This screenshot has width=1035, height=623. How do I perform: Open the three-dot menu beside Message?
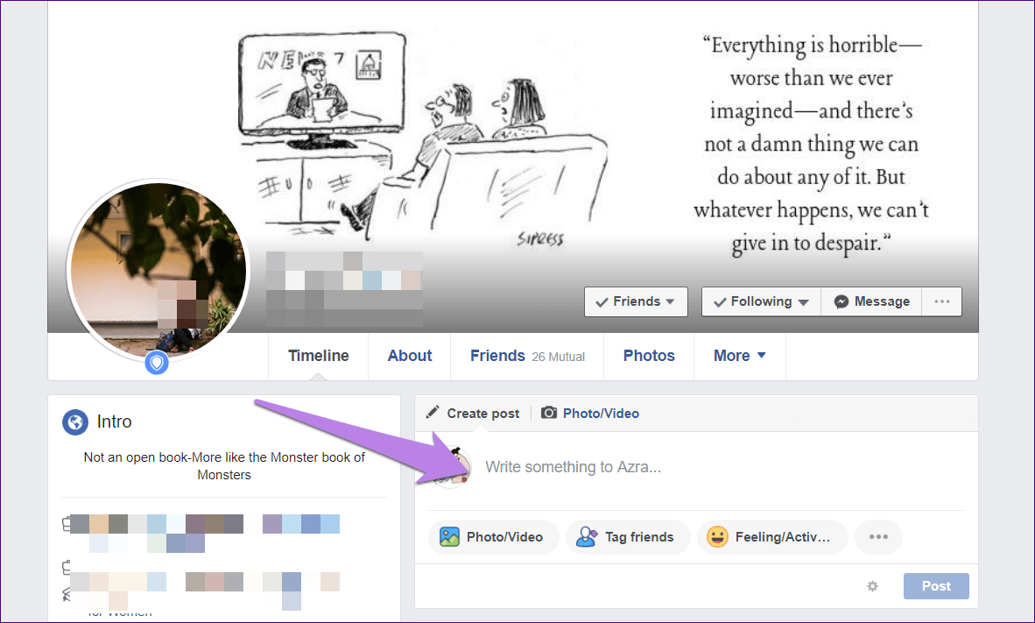942,301
